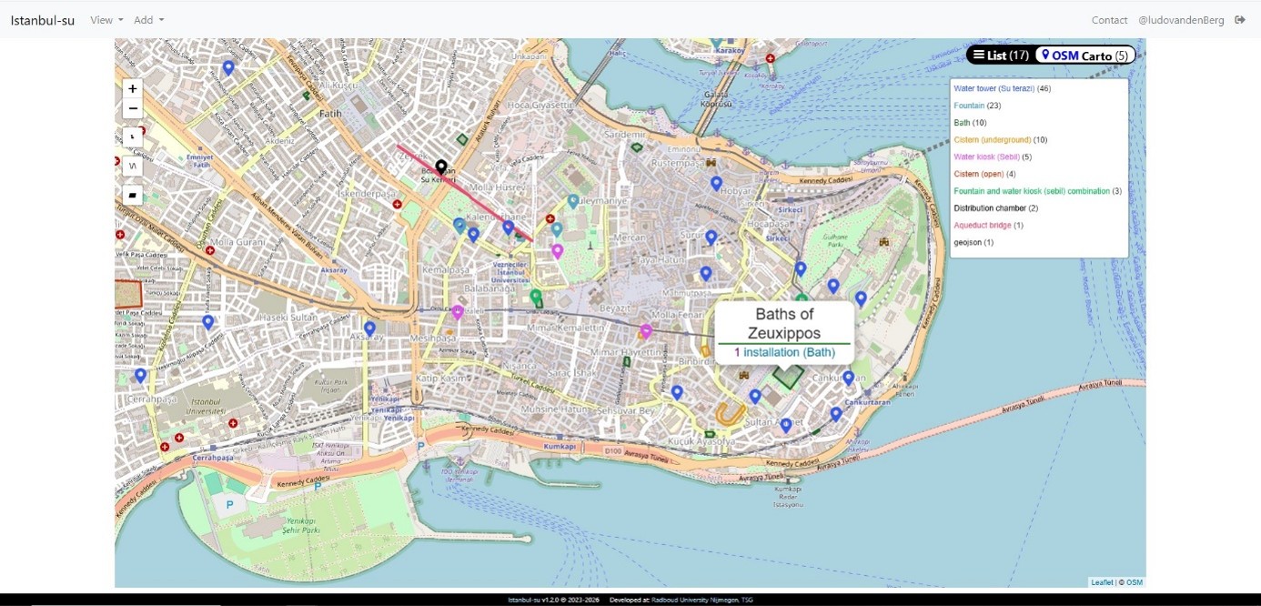The height and width of the screenshot is (606, 1261).
Task: Click the magenta marker near Laleli
Action: 458,312
